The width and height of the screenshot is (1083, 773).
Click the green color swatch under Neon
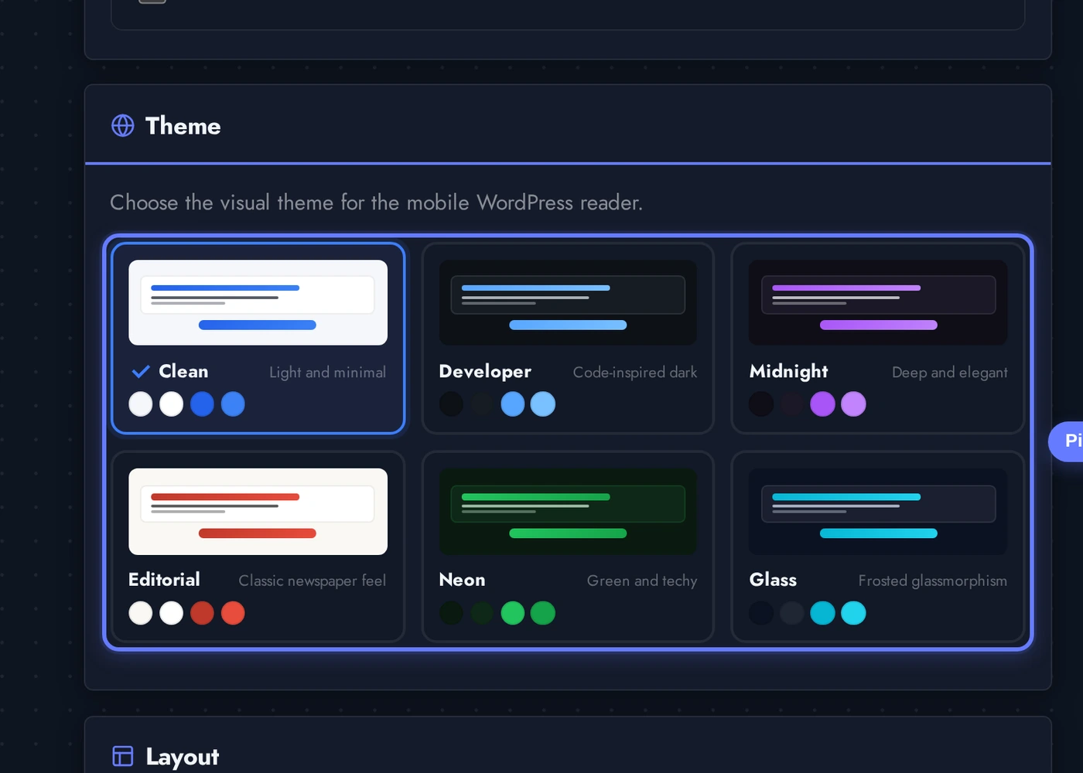(512, 613)
